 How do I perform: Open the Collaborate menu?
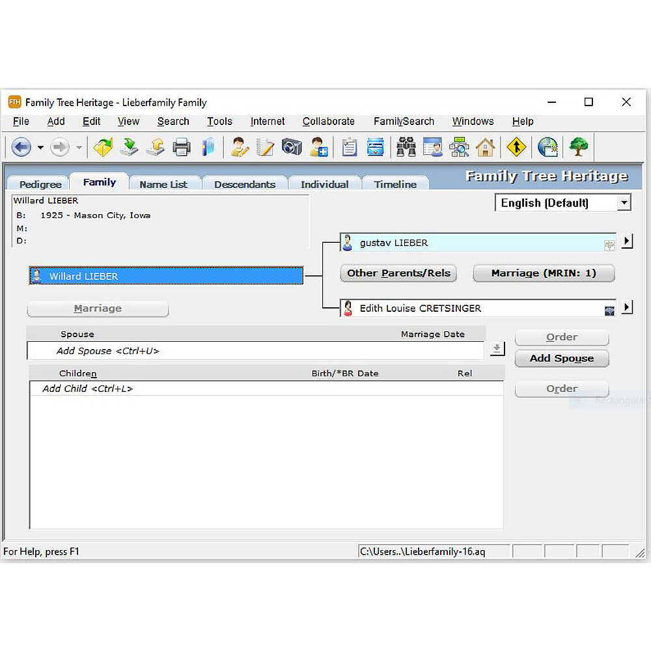[328, 121]
